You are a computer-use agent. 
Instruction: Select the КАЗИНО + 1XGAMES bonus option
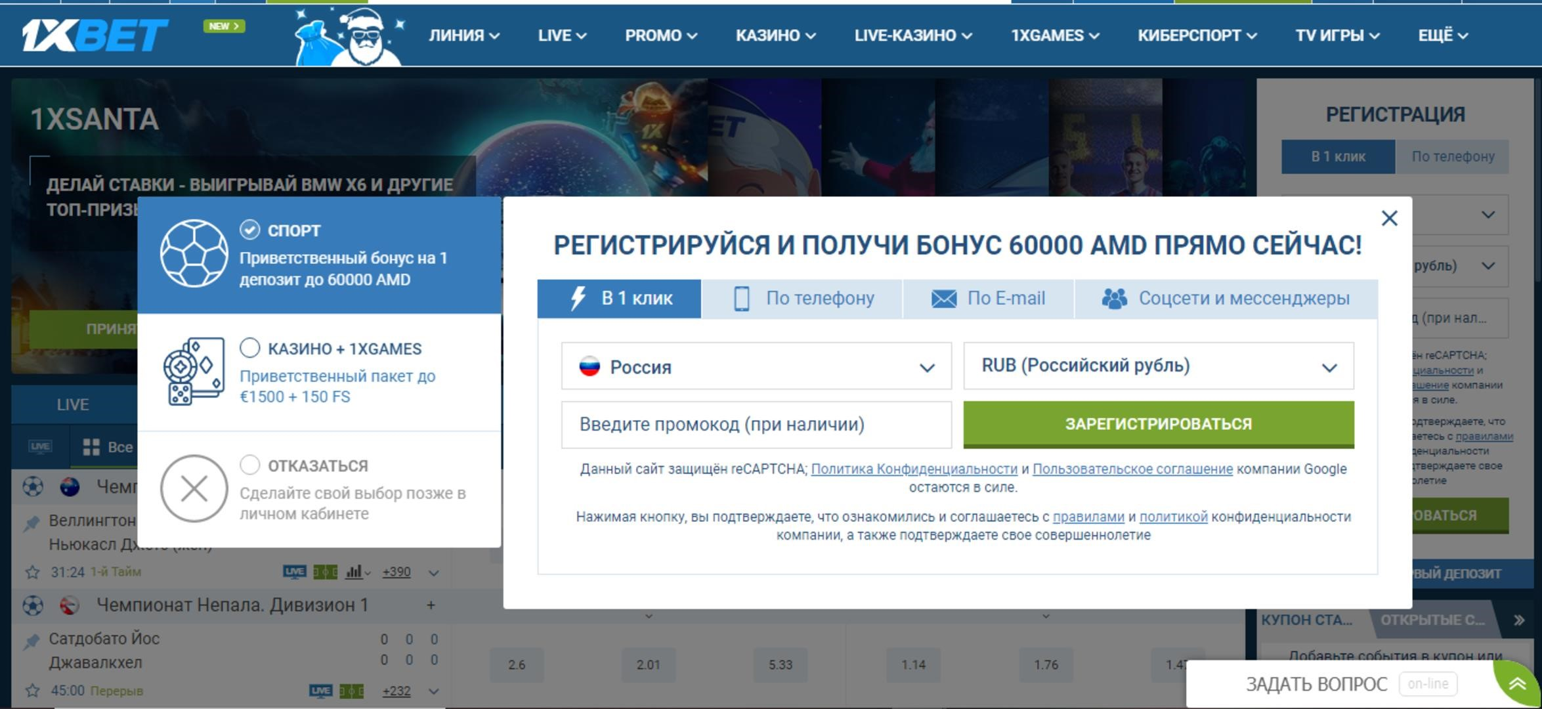pos(249,348)
